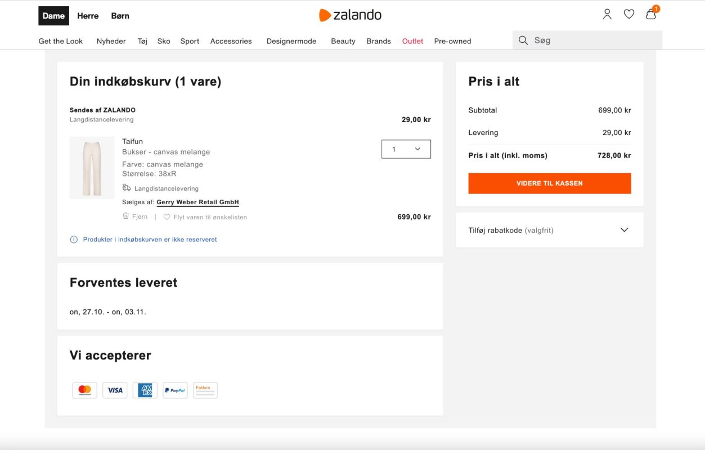Switch to the Børn tab
This screenshot has width=705, height=450.
[x=120, y=16]
